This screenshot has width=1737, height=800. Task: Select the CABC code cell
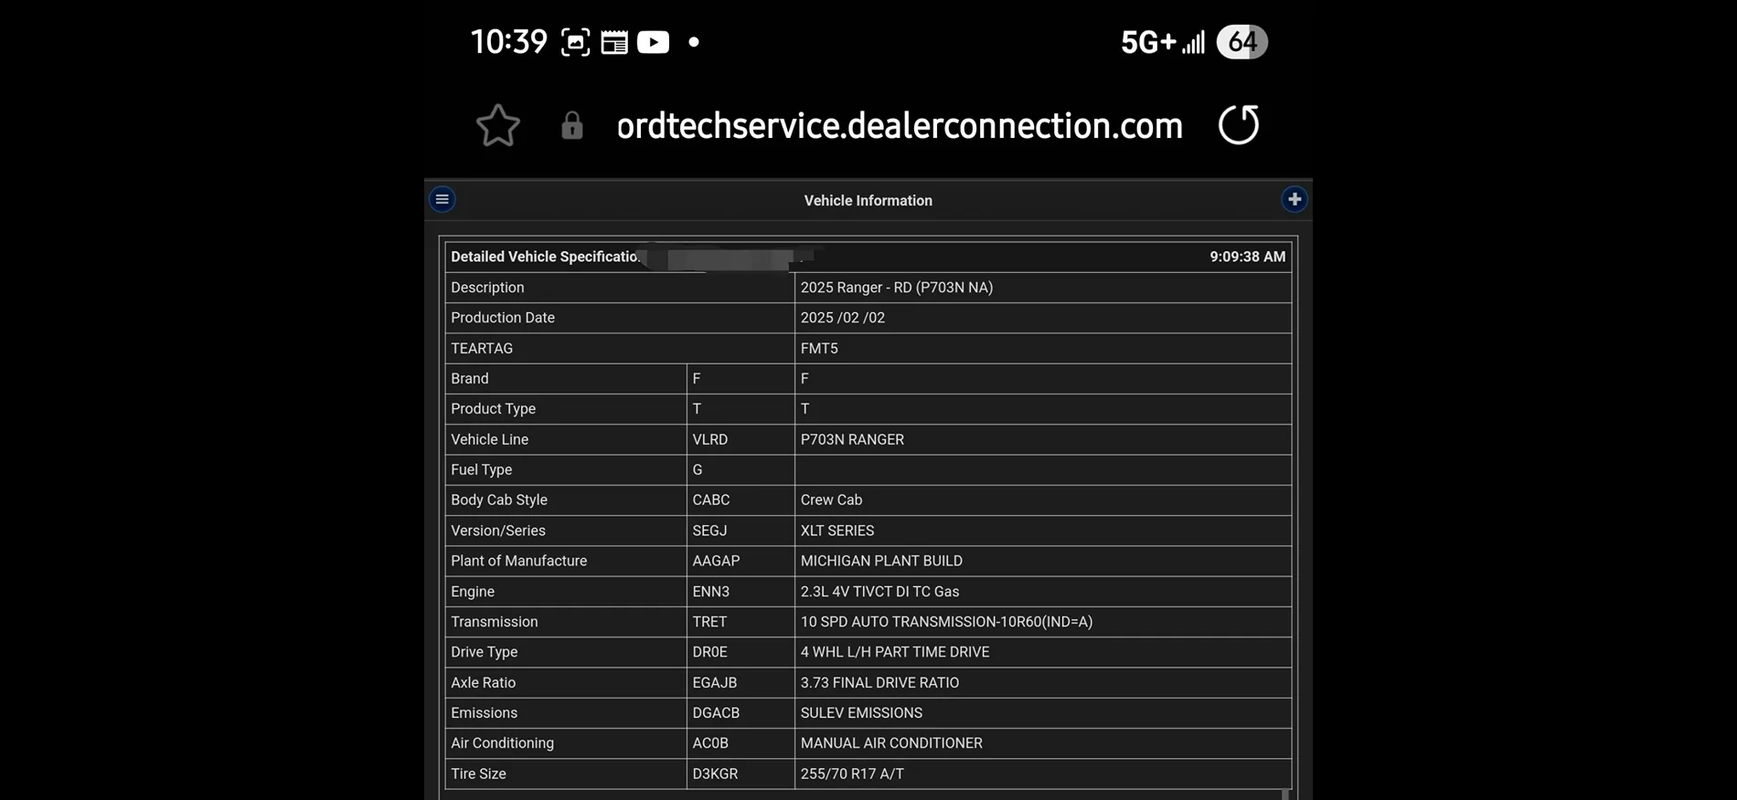(x=711, y=500)
